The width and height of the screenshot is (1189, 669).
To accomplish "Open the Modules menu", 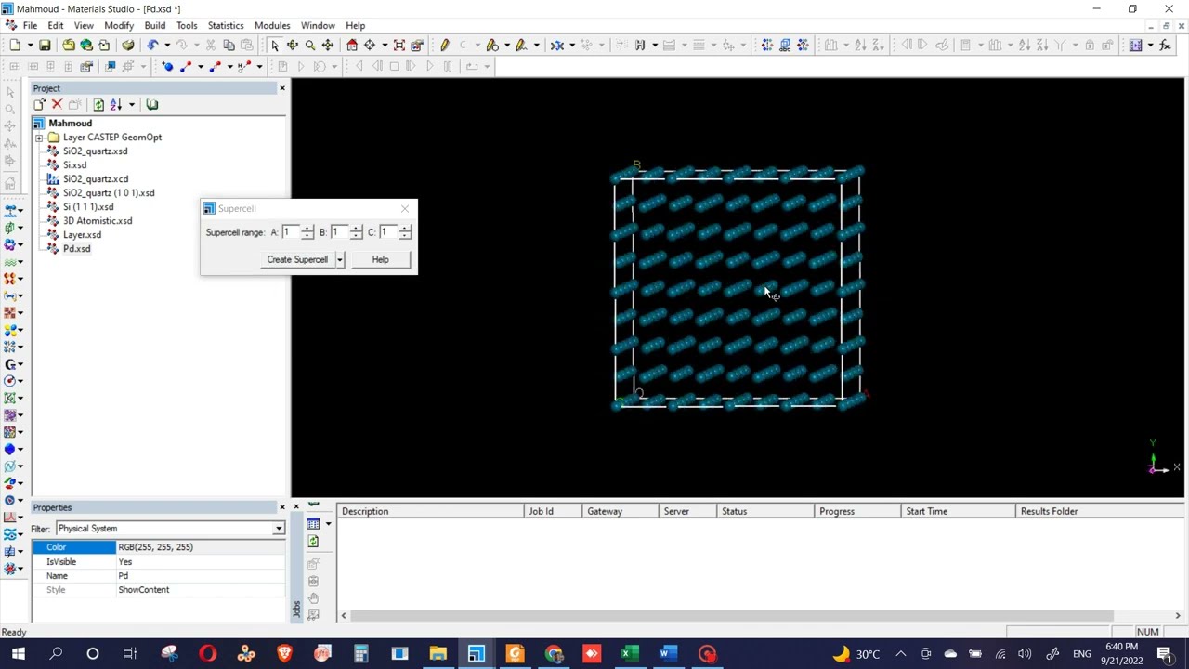I will [x=272, y=25].
